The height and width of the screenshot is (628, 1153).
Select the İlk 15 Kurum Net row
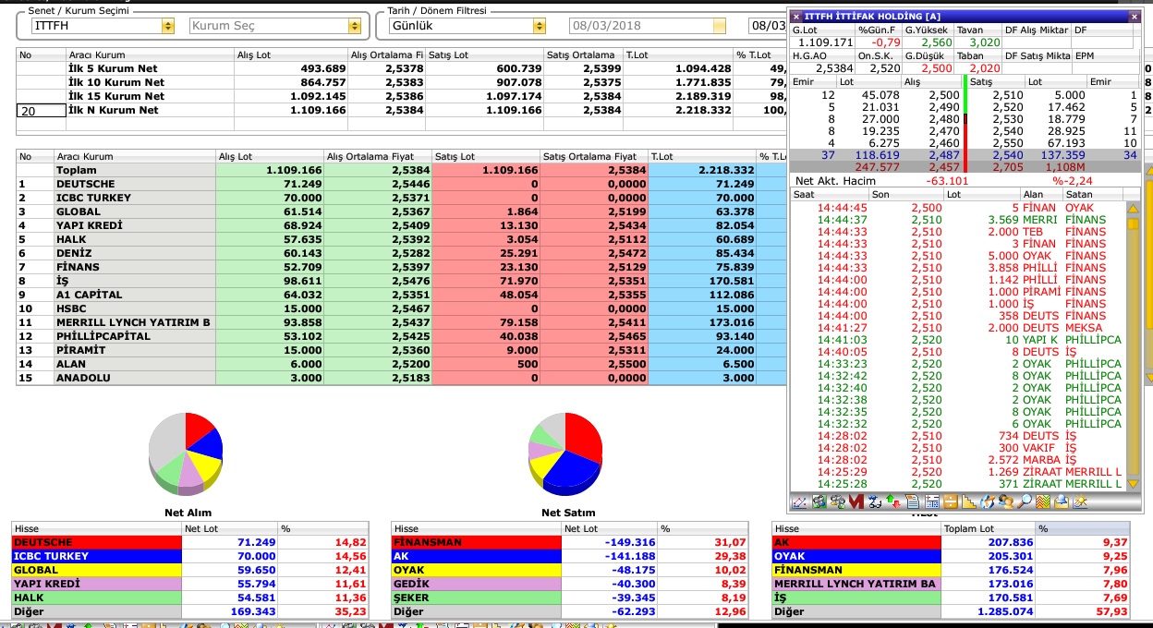[402, 96]
